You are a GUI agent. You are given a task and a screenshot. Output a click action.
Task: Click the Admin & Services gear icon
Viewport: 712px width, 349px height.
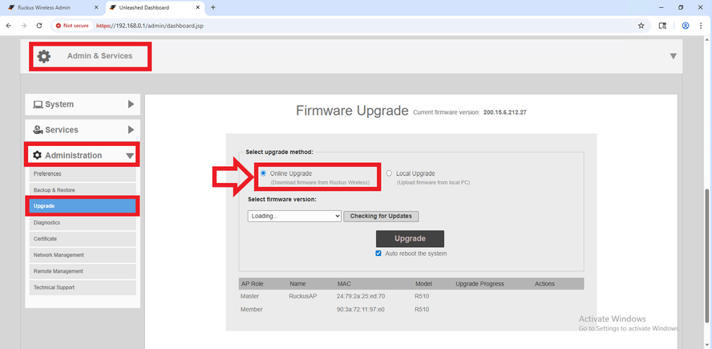44,56
